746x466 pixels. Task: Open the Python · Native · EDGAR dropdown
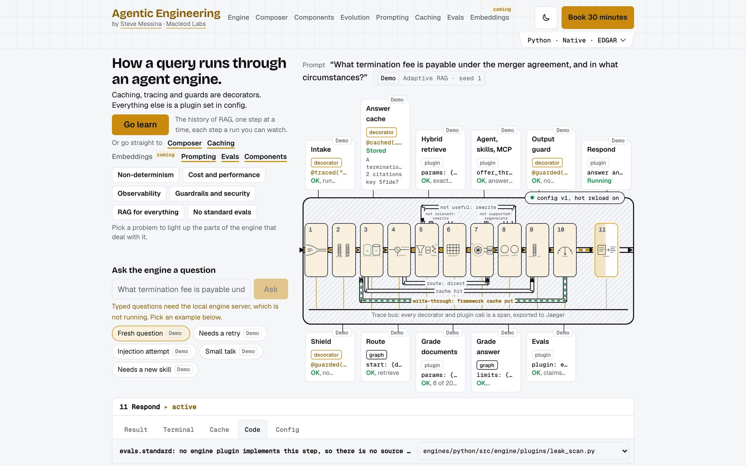coord(576,40)
